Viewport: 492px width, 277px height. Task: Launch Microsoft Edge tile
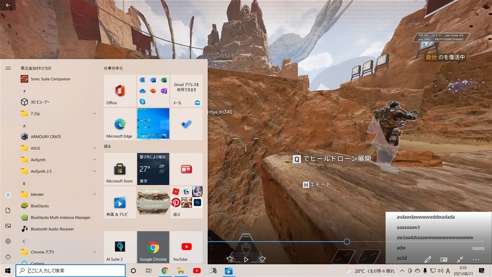pos(120,124)
